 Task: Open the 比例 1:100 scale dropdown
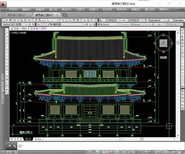pyautogui.click(x=17, y=152)
